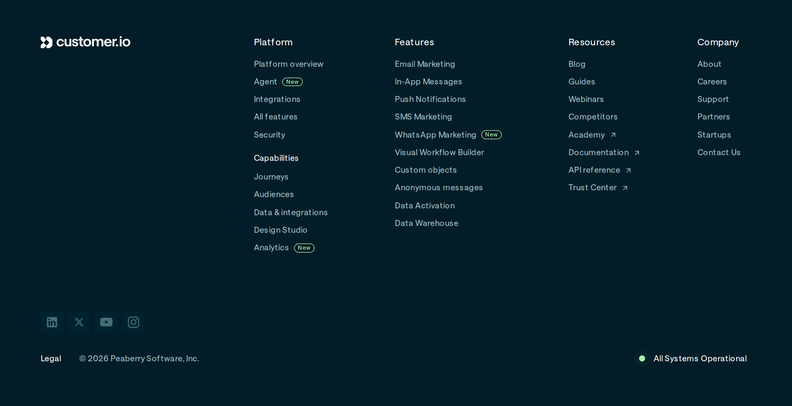792x406 pixels.
Task: Visit the Trust Center
Action: [x=593, y=187]
